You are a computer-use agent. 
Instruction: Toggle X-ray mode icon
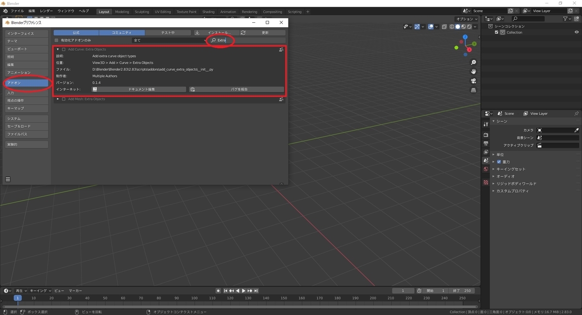click(443, 27)
